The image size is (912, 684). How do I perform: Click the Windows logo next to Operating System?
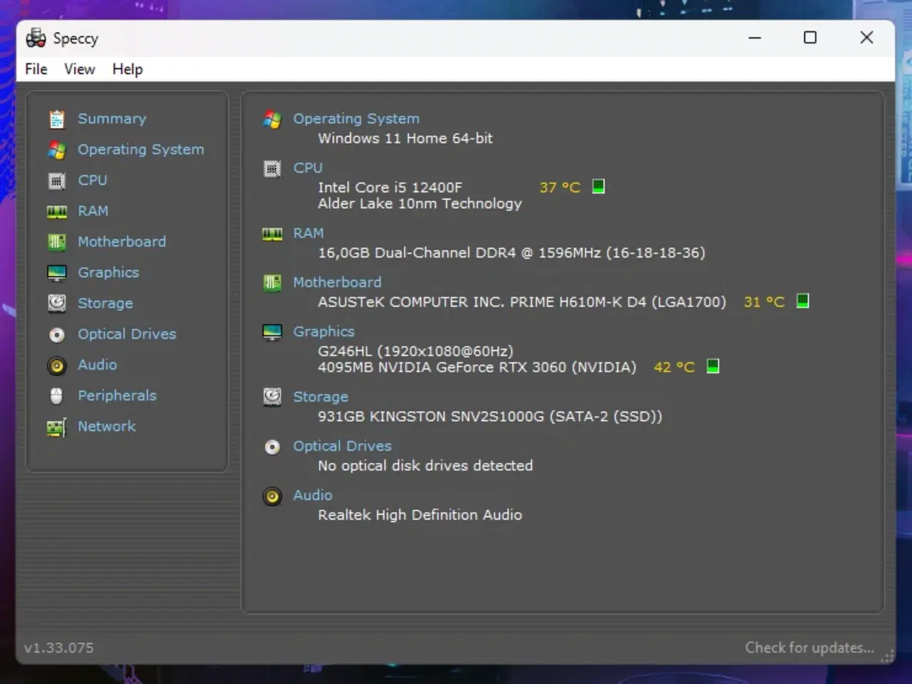click(x=272, y=120)
